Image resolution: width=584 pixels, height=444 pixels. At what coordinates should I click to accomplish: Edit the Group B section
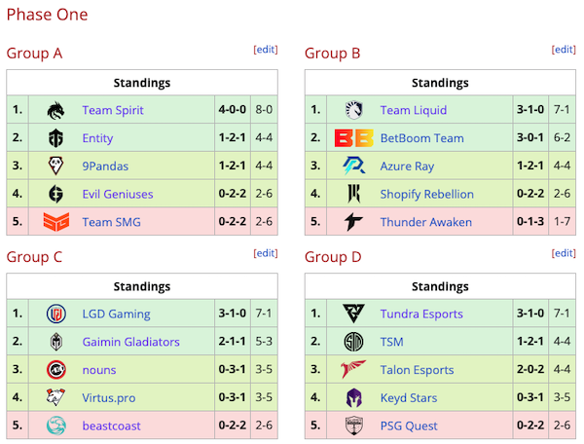563,50
